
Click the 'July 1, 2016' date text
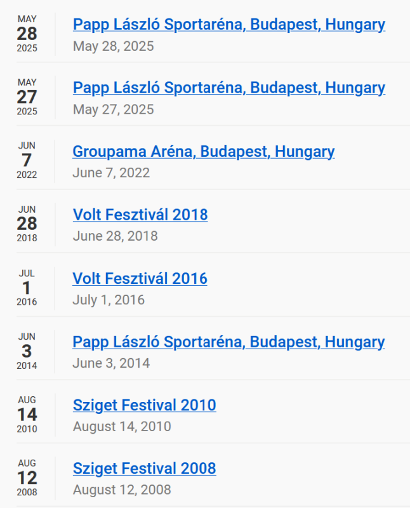coord(109,300)
